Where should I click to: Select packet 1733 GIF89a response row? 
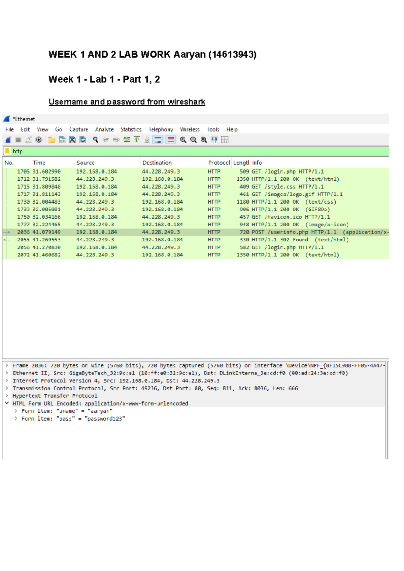coord(196,209)
